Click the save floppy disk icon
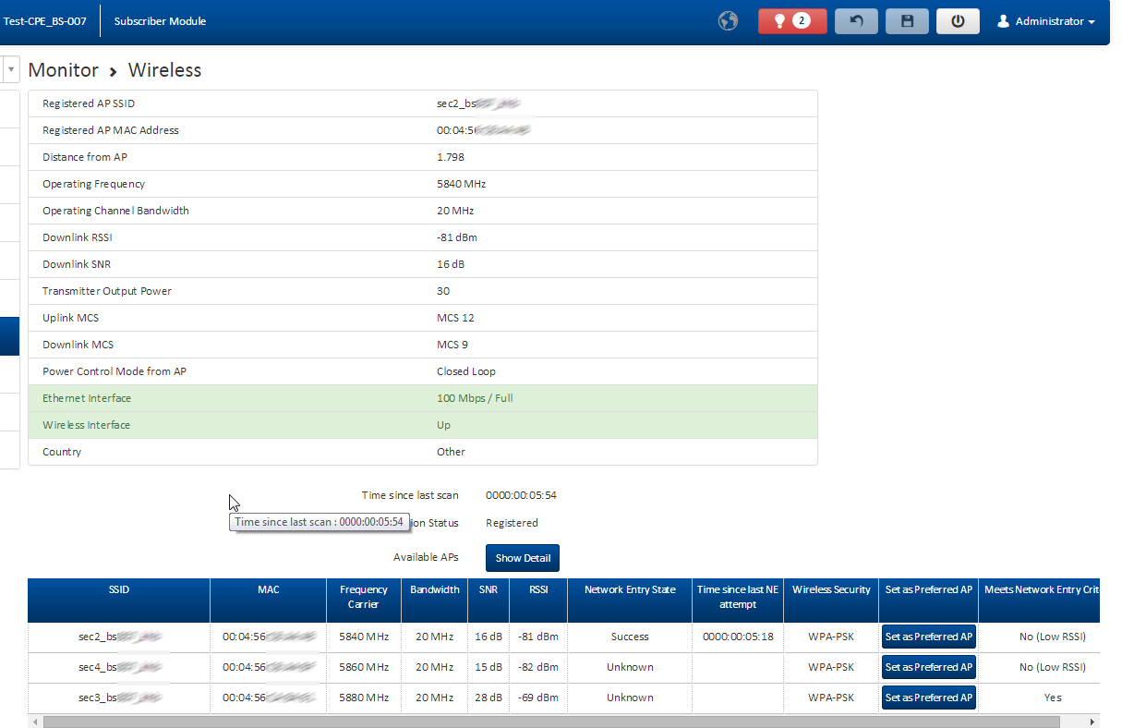The image size is (1122, 728). coord(907,21)
